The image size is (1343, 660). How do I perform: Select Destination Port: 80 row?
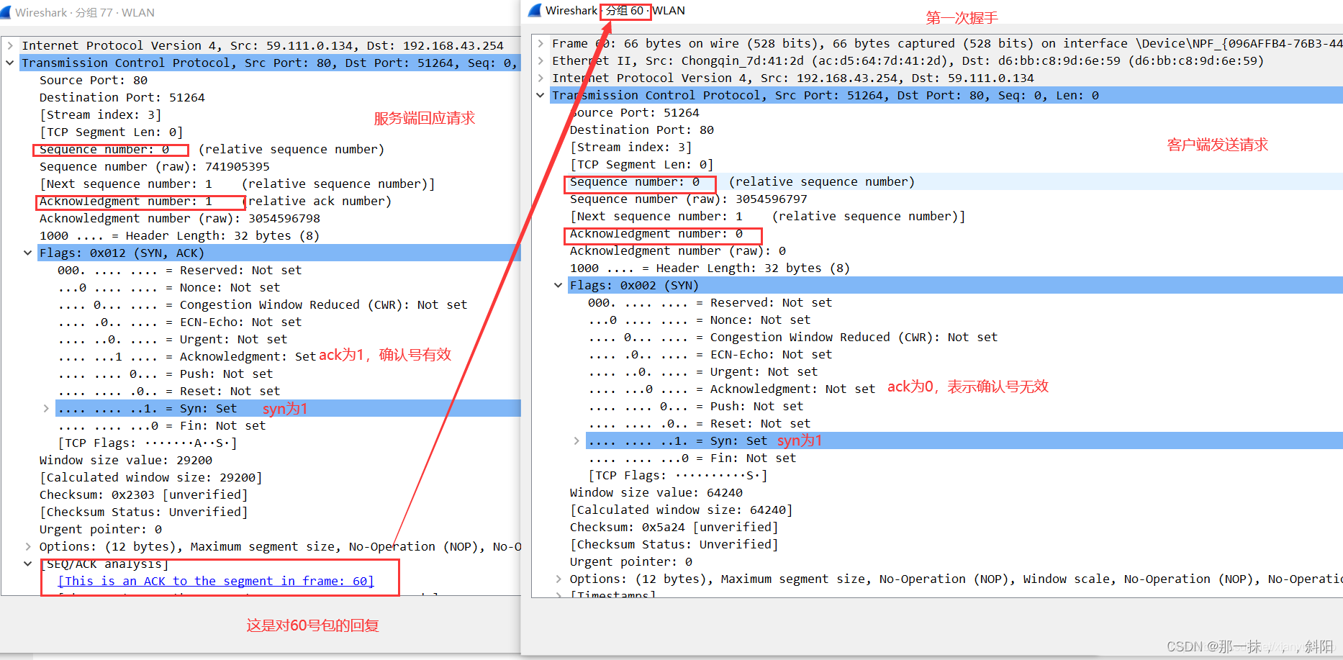tap(642, 130)
